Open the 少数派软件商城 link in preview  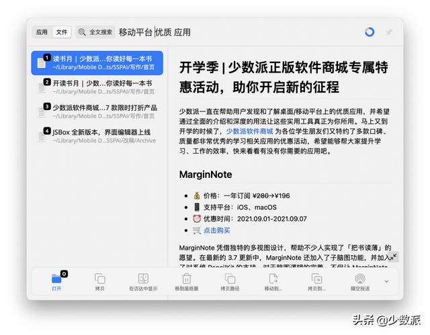tap(249, 131)
